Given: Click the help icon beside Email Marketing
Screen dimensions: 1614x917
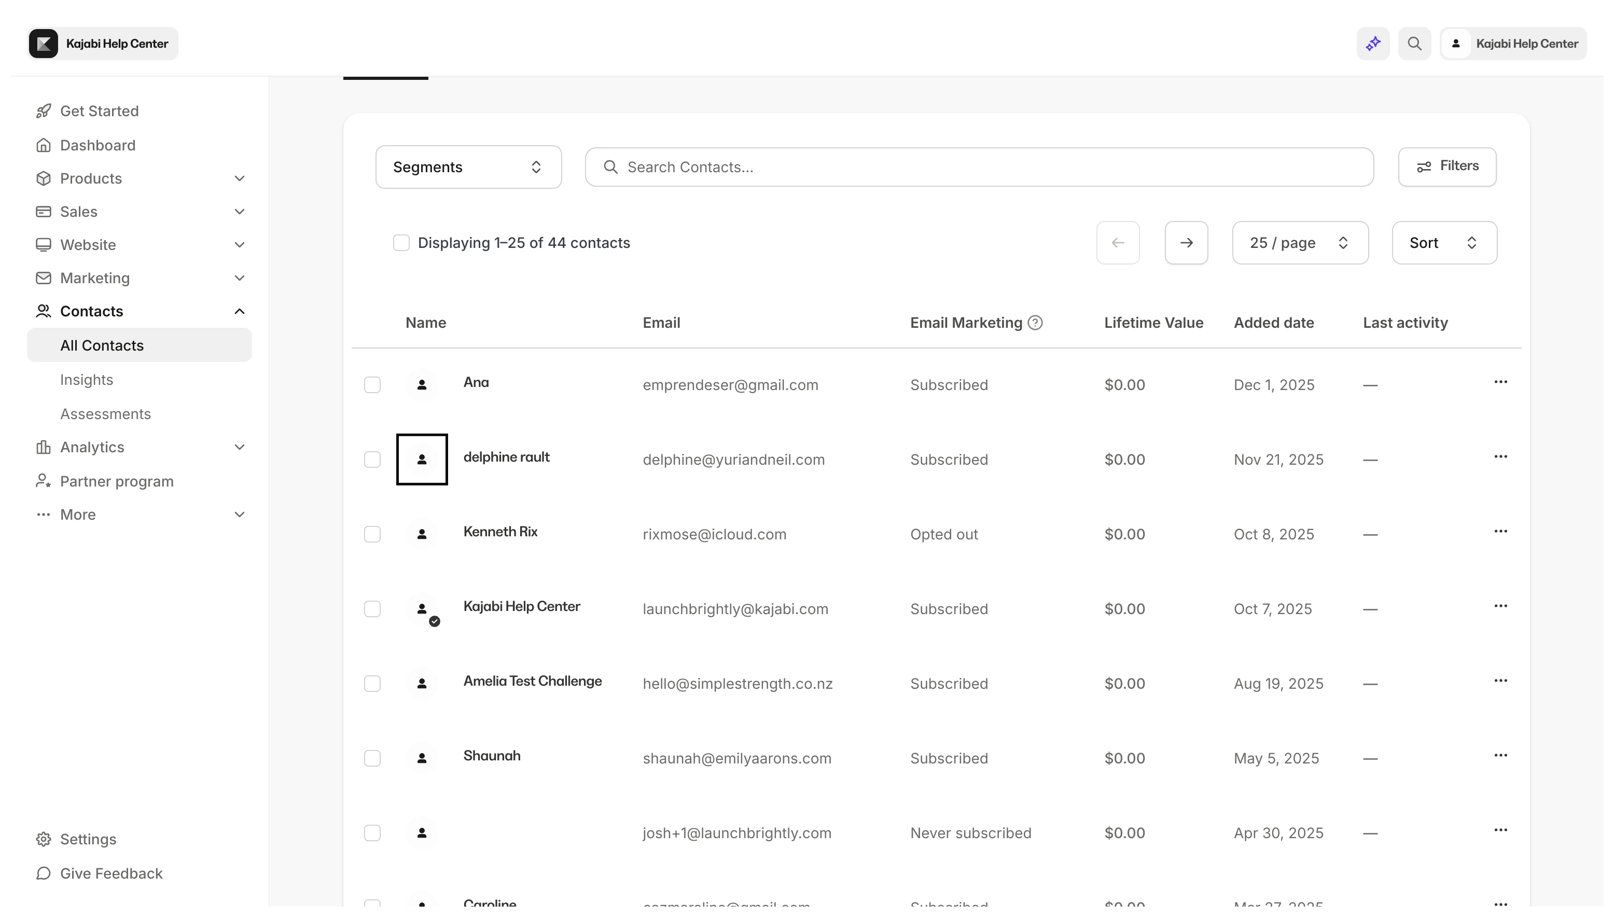Looking at the screenshot, I should 1035,323.
